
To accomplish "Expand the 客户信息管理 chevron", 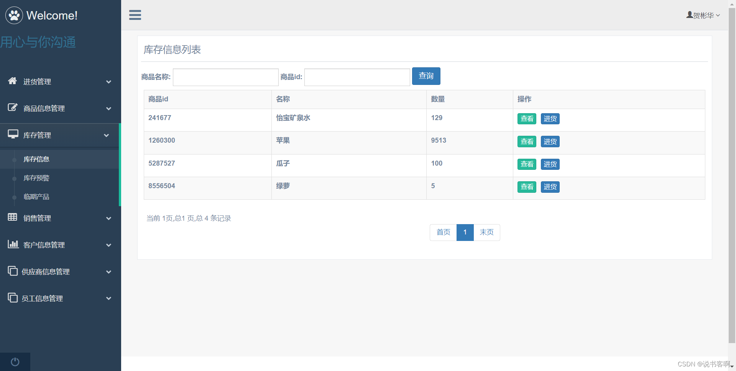I will 109,245.
